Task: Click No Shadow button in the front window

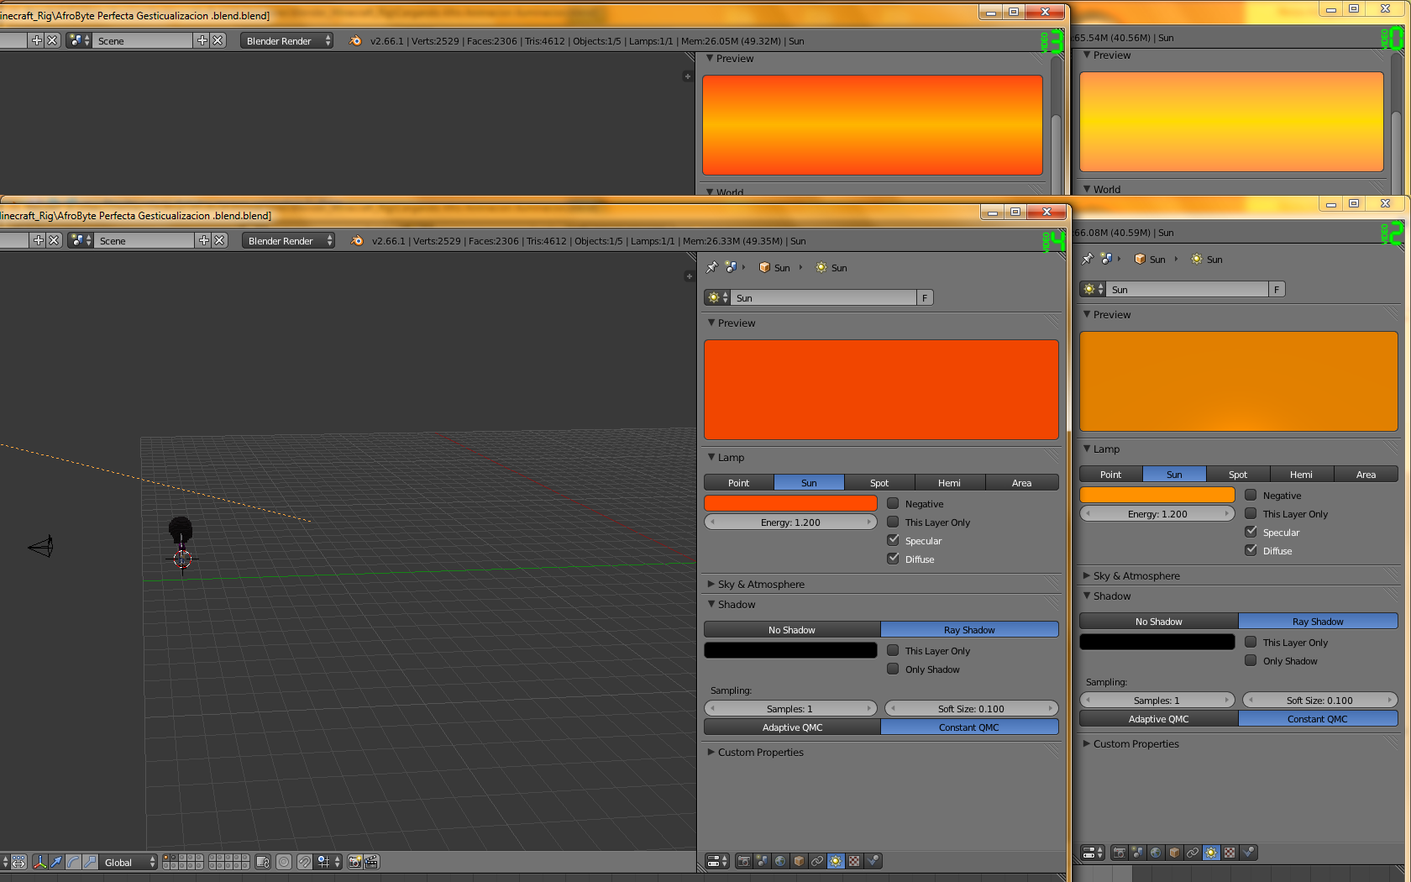Action: (791, 630)
